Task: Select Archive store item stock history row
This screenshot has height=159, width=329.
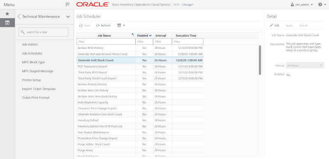Action: coord(140,97)
